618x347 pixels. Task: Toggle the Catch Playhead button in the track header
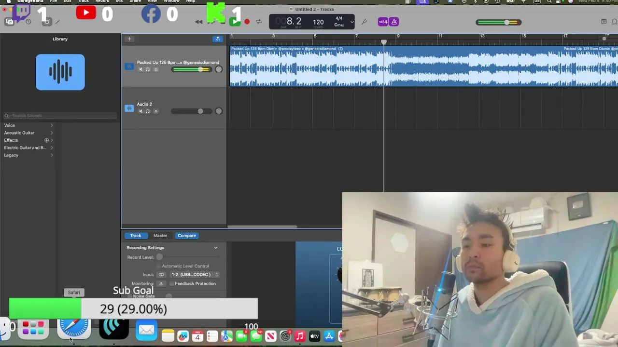(218, 39)
